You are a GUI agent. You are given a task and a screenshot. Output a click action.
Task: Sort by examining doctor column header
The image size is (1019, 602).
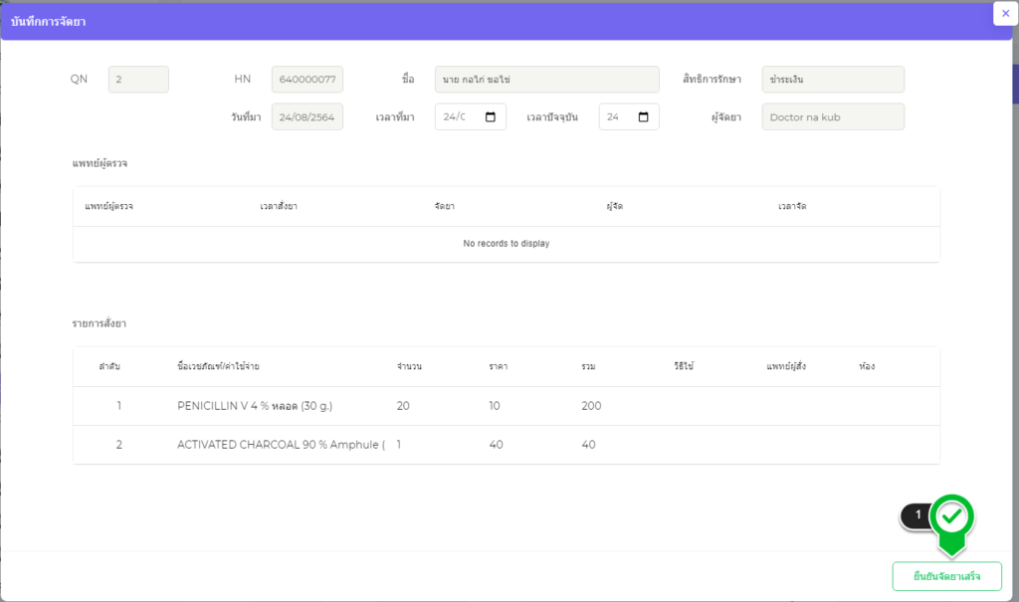click(x=109, y=206)
